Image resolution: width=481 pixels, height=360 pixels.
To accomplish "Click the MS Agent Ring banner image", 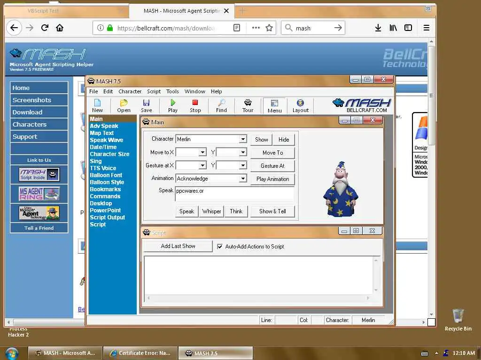I will [x=39, y=194].
